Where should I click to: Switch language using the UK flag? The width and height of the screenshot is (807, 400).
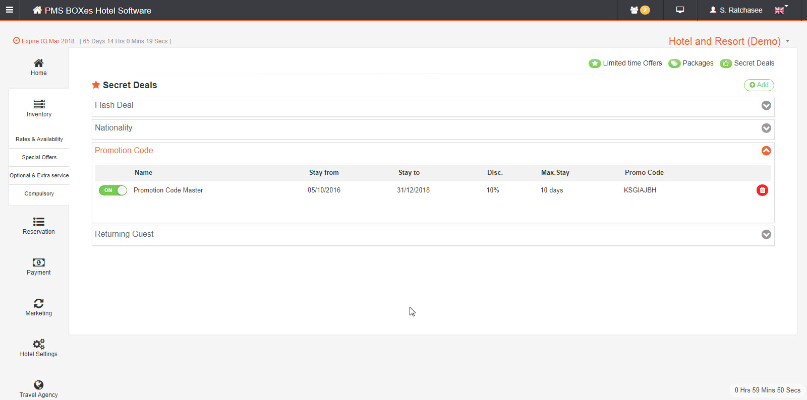pos(780,10)
